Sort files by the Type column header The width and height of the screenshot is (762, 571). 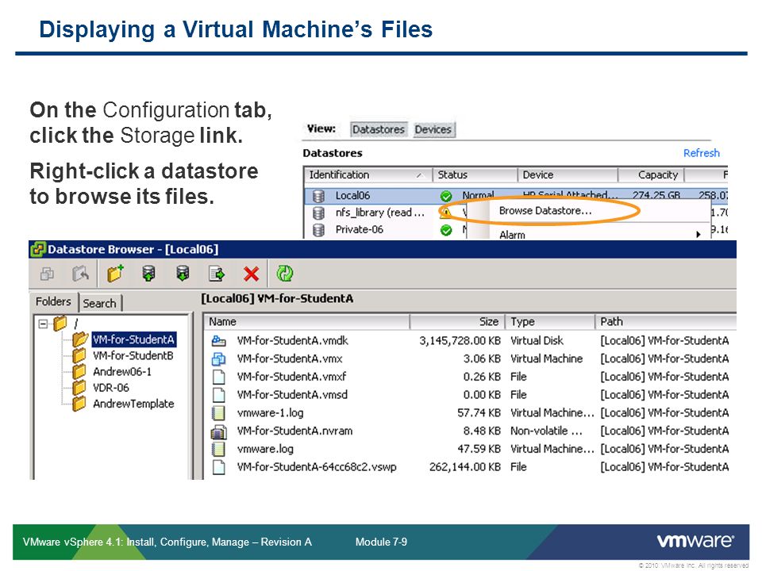pos(550,322)
